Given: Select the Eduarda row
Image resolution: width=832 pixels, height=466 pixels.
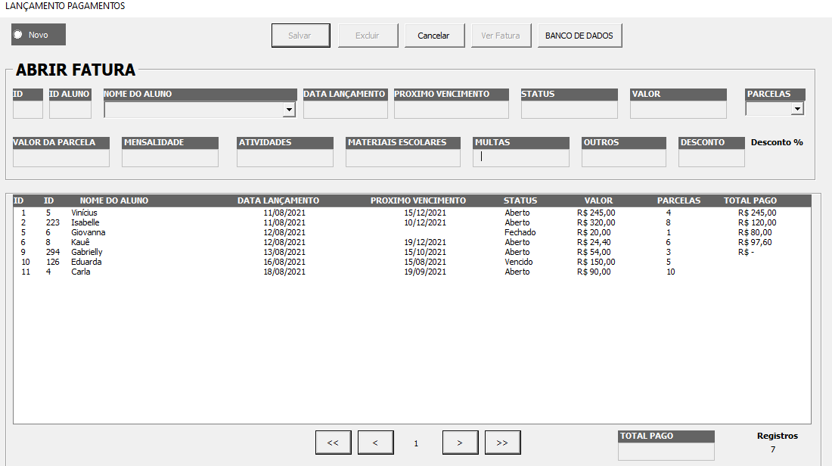Looking at the screenshot, I should click(411, 262).
